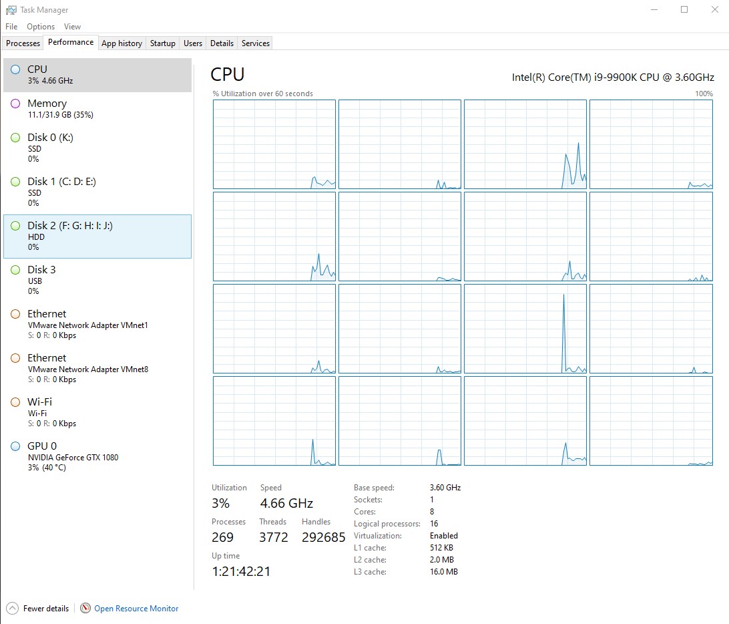The image size is (729, 624).
Task: Click the Resource Monitor gauge icon
Action: tap(85, 609)
